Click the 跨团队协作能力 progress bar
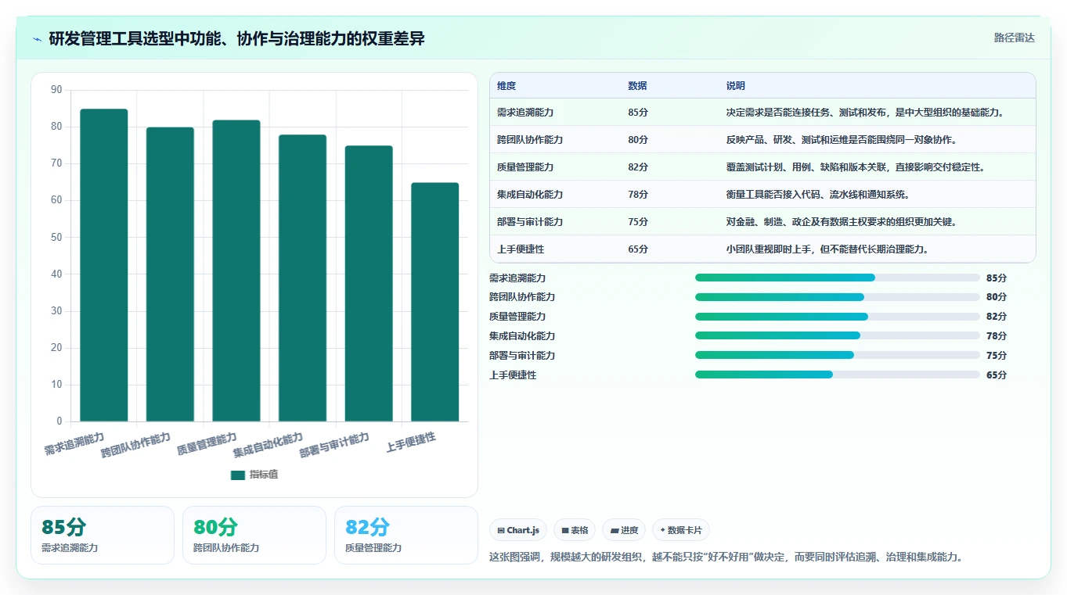The height and width of the screenshot is (595, 1067). pyautogui.click(x=838, y=297)
